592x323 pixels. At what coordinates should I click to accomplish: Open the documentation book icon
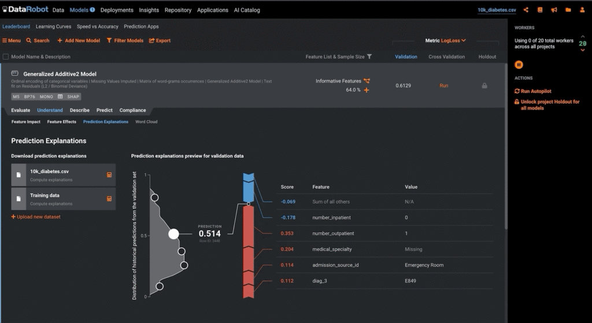tap(540, 10)
